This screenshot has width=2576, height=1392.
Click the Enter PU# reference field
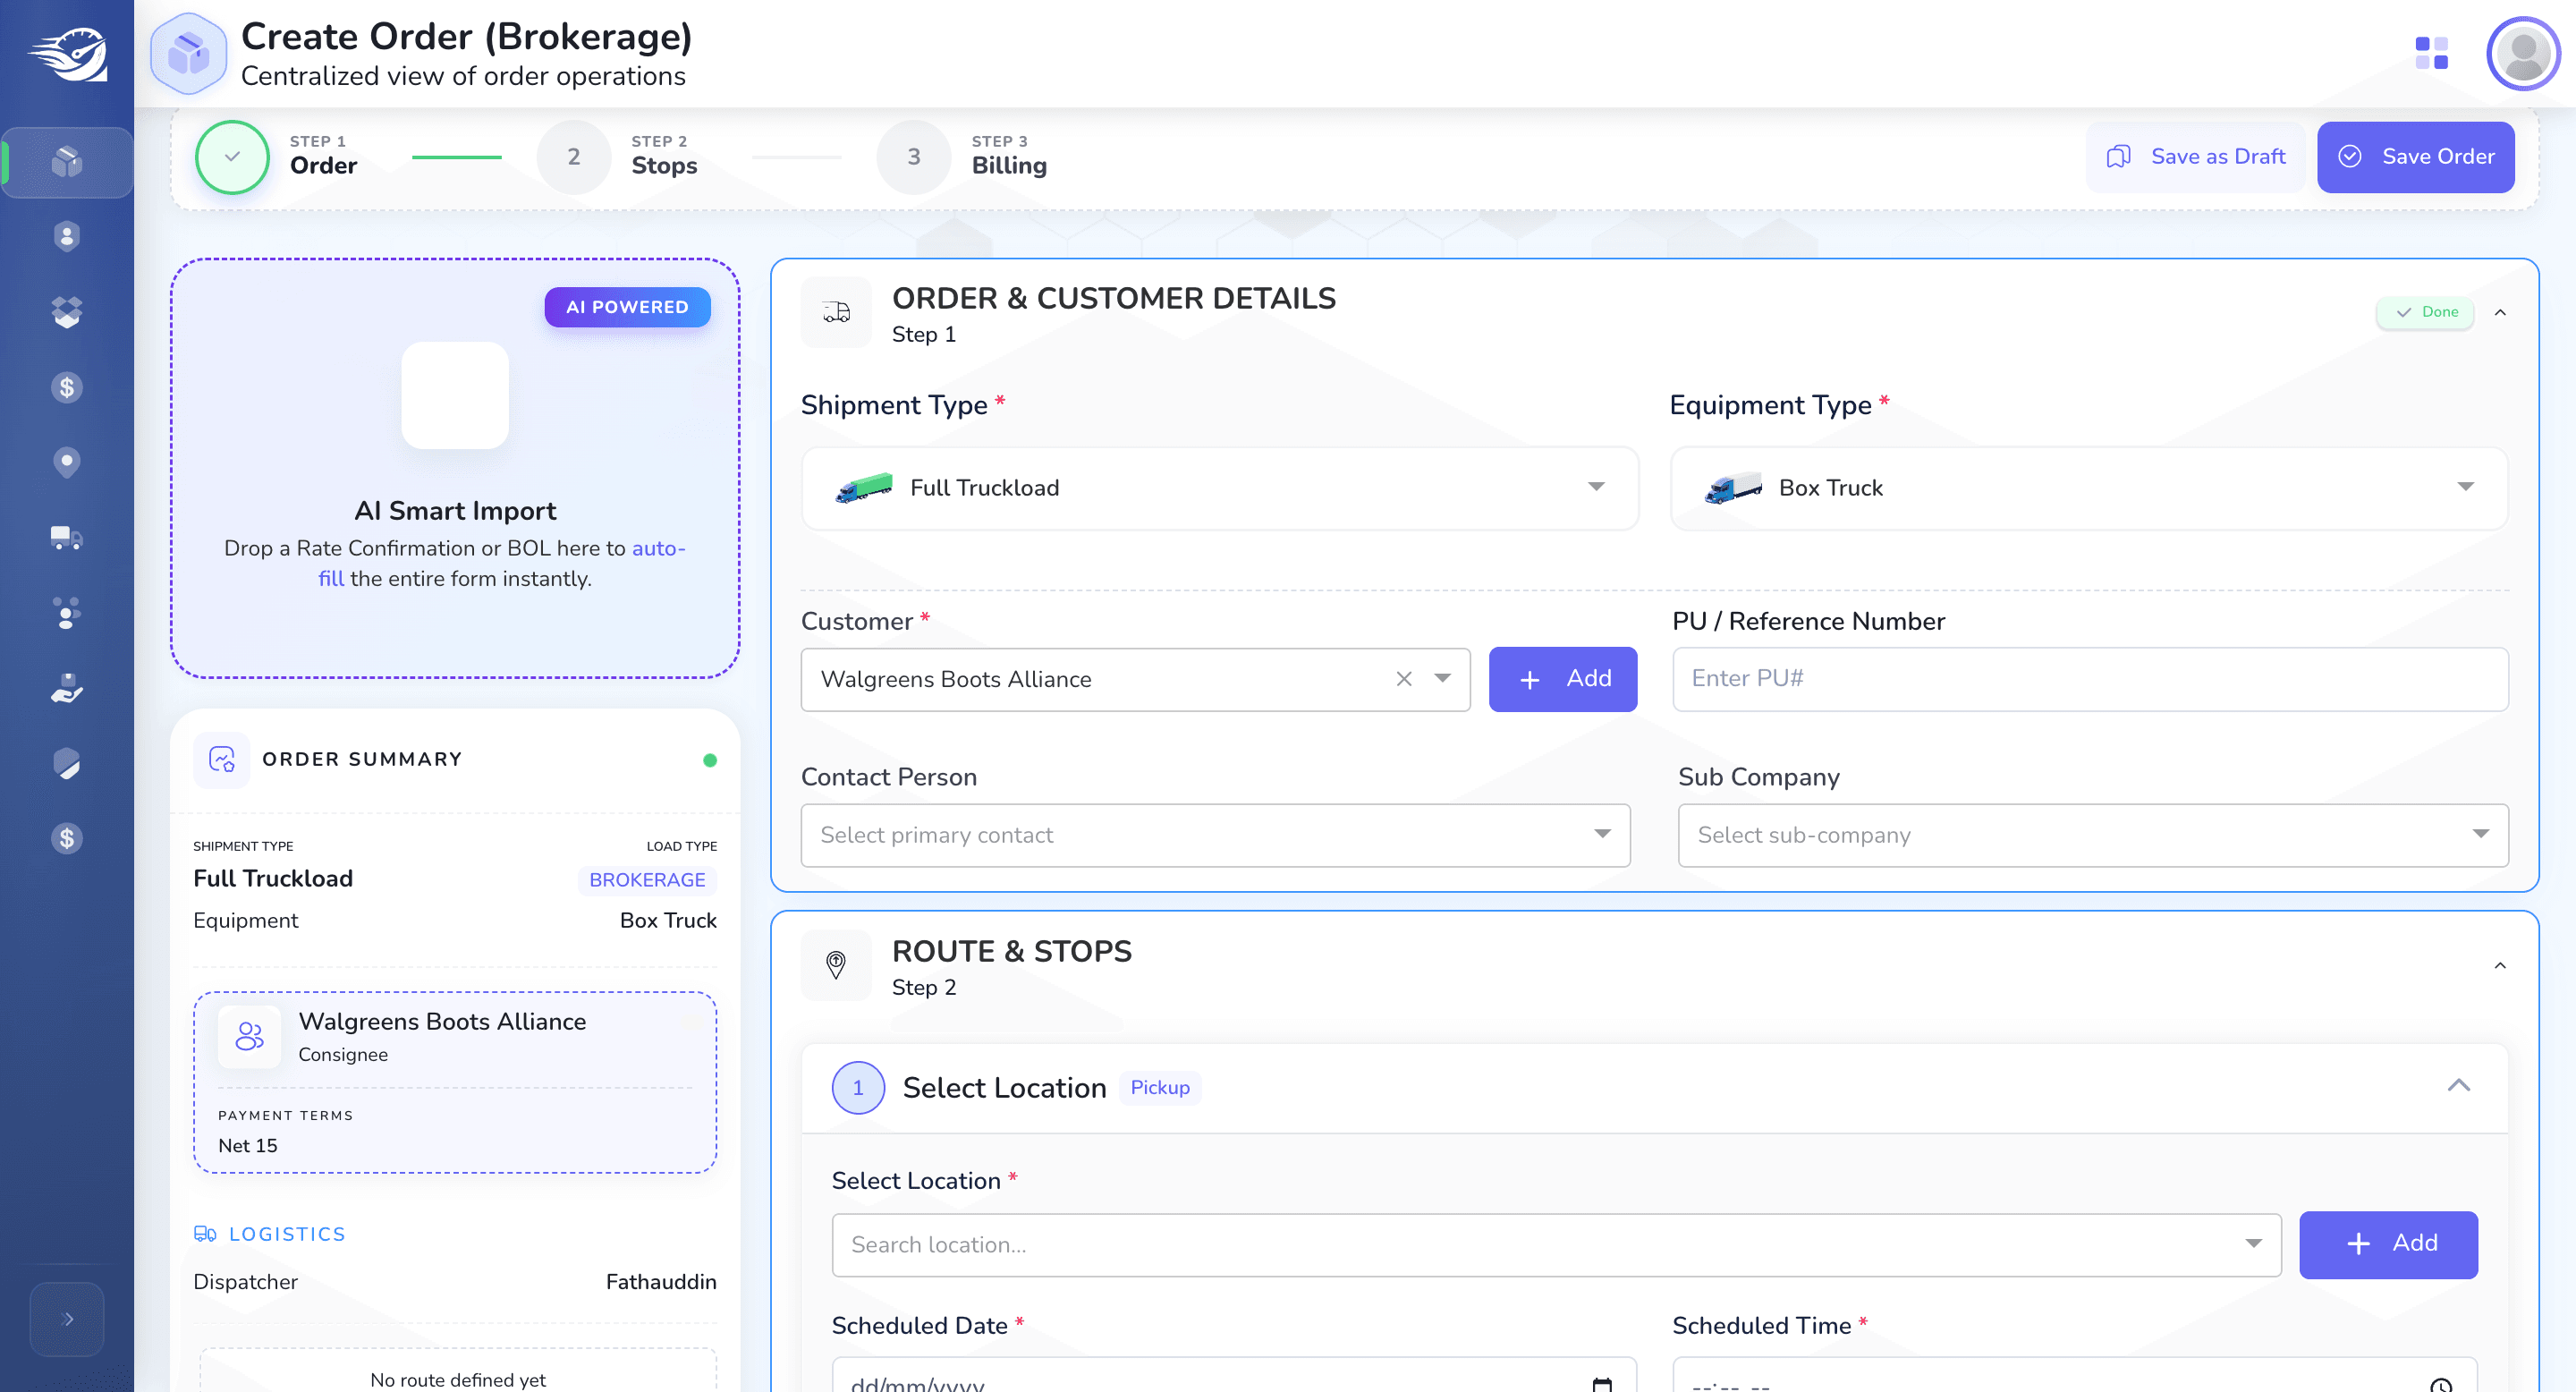pos(2090,679)
